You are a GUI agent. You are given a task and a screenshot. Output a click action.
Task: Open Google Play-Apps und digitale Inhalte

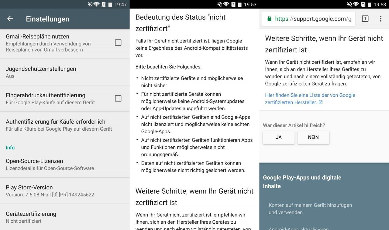pyautogui.click(x=302, y=182)
